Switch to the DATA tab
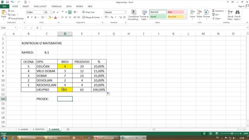Image resolution: width=249 pixels, height=140 pixels. [x=69, y=6]
